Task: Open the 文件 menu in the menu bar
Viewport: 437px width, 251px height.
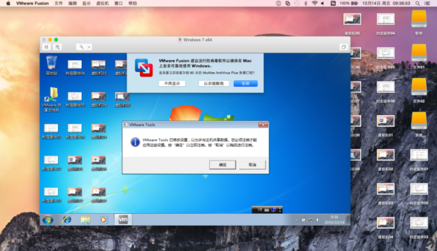Action: 58,3
